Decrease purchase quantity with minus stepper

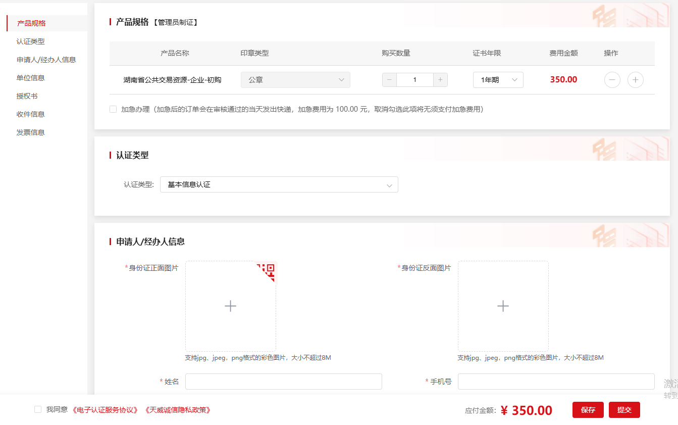point(389,80)
